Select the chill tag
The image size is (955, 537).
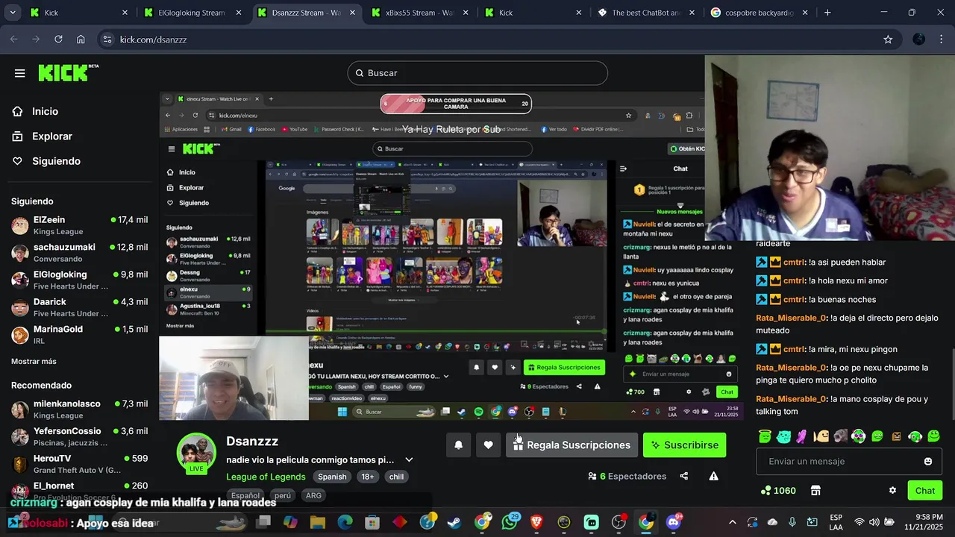click(396, 477)
